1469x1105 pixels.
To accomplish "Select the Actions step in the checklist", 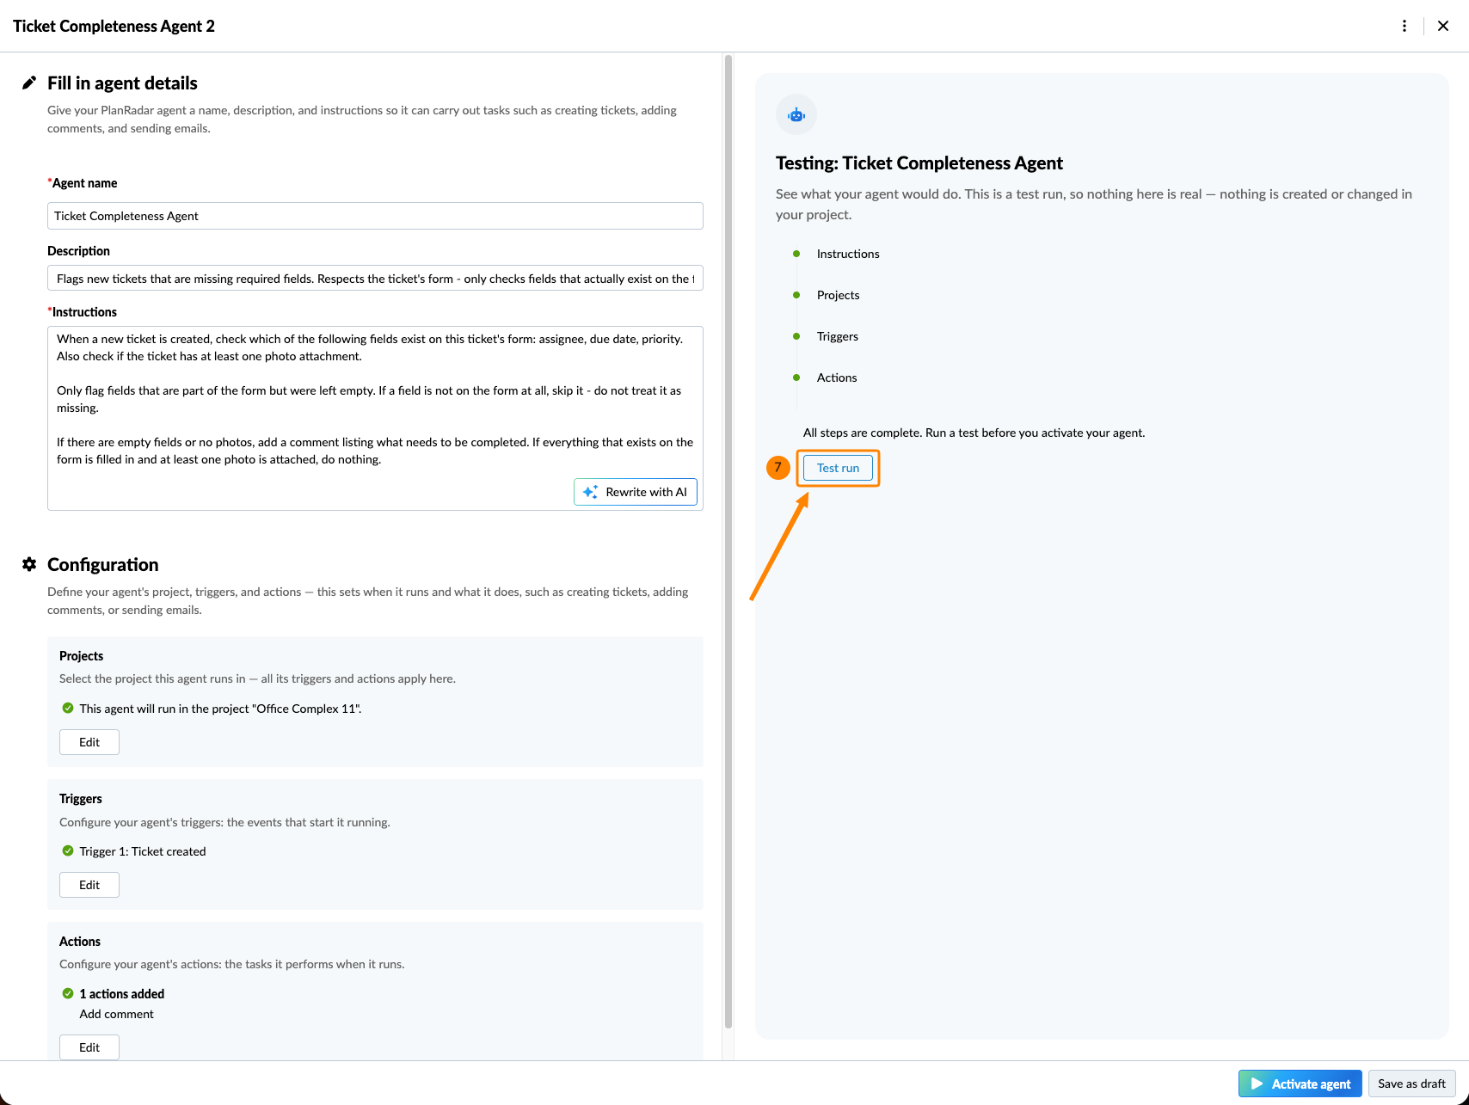I will pos(837,378).
